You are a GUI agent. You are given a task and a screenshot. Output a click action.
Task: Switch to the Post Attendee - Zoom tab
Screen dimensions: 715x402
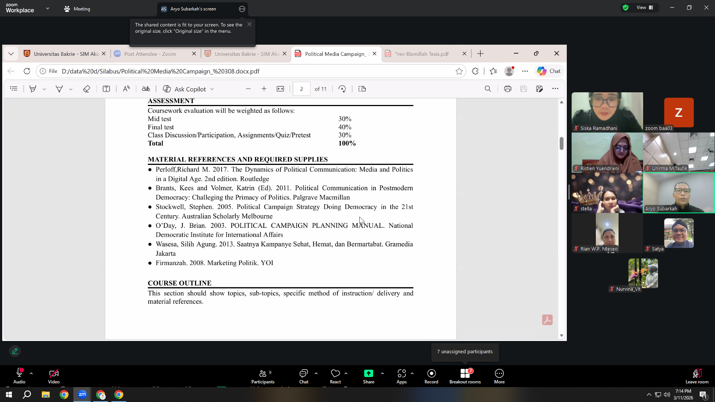(x=155, y=54)
